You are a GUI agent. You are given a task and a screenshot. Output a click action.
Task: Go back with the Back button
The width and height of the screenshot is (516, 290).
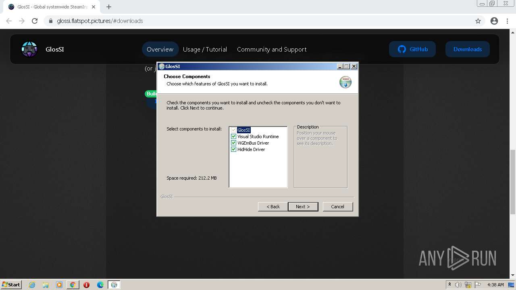273,207
